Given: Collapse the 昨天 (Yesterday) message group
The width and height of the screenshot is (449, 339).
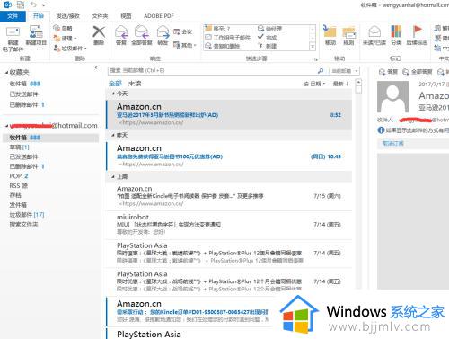Looking at the screenshot, I should click(113, 135).
